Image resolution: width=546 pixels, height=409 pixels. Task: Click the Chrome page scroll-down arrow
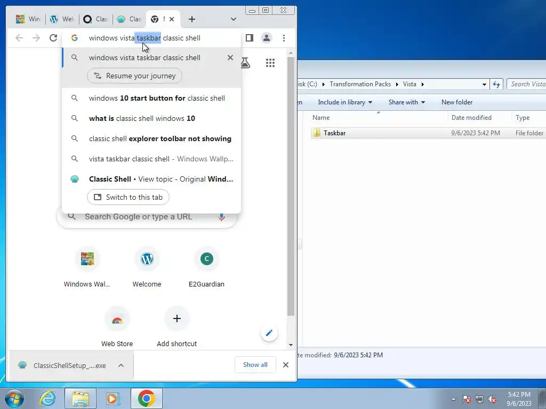click(x=291, y=345)
